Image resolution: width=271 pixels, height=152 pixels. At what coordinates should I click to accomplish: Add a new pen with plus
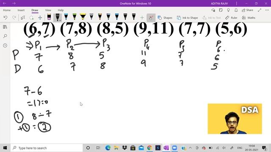click(142, 18)
